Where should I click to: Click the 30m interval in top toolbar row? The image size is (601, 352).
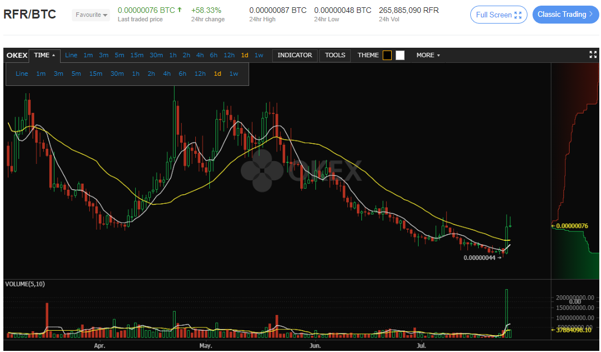click(156, 55)
